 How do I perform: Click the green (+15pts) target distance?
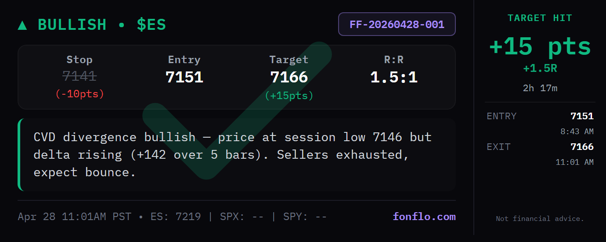(x=289, y=96)
